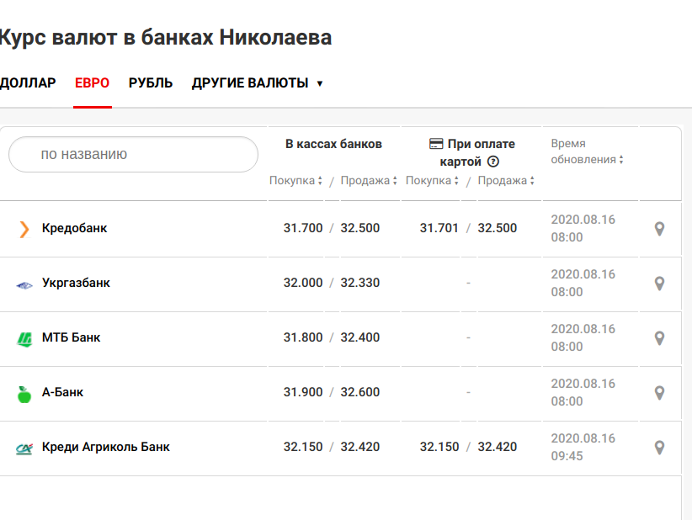Open the Укргазбанк logo icon
692x520 pixels.
pos(24,285)
